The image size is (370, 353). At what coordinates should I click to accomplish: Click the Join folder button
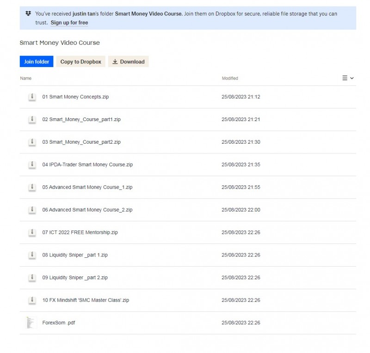pos(37,61)
